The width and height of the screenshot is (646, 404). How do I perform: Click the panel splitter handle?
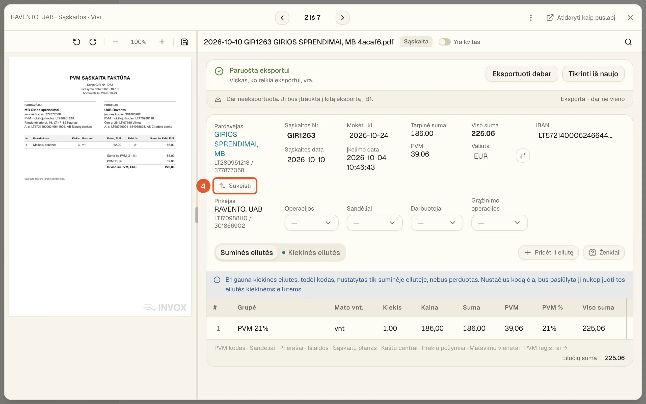coord(197,215)
